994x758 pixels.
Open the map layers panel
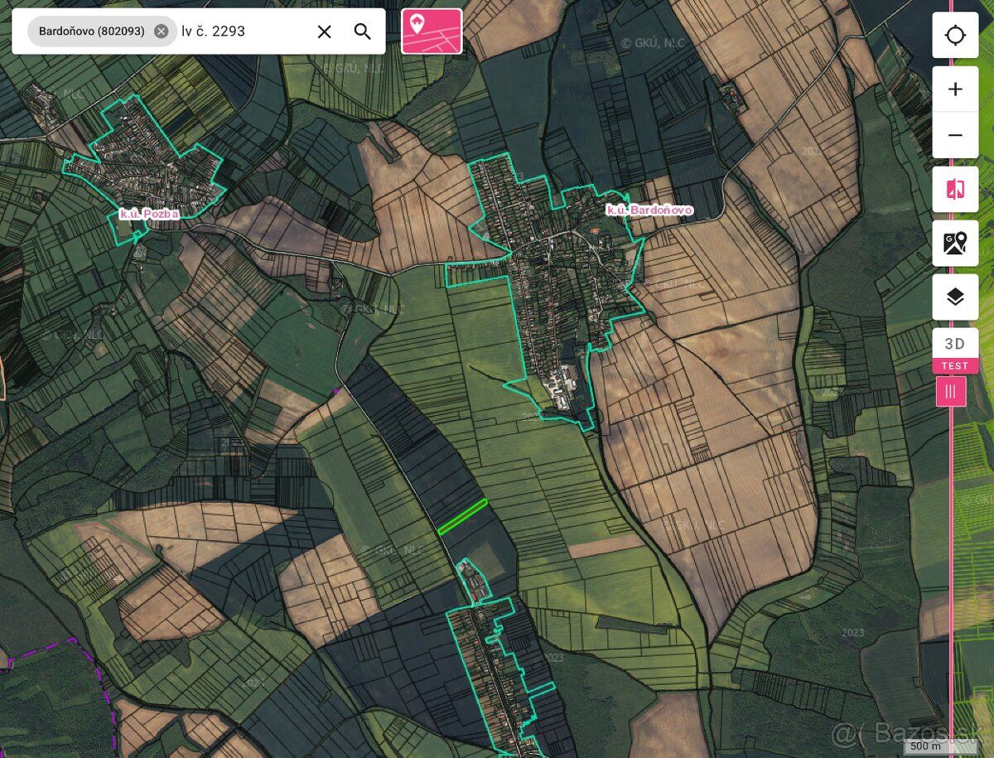tap(955, 297)
